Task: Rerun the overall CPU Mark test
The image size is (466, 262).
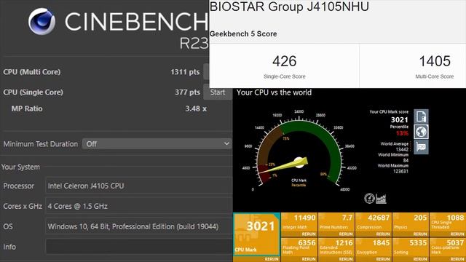Action: (x=272, y=259)
